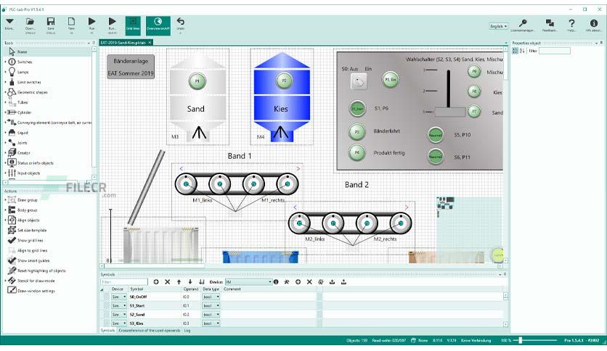
Task: Open Data type dropdown for S1_Start row
Action: click(211, 306)
